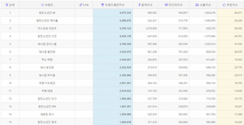
Task: Click communication value 912,661
Action: coord(211,60)
